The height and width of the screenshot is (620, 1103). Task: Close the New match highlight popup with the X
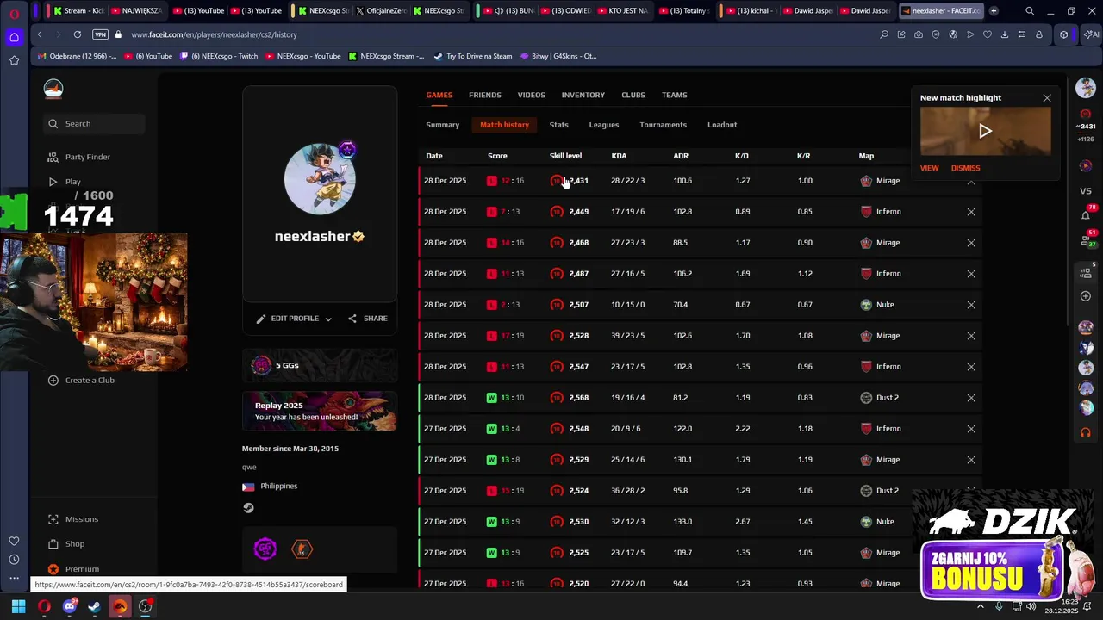coord(1047,98)
